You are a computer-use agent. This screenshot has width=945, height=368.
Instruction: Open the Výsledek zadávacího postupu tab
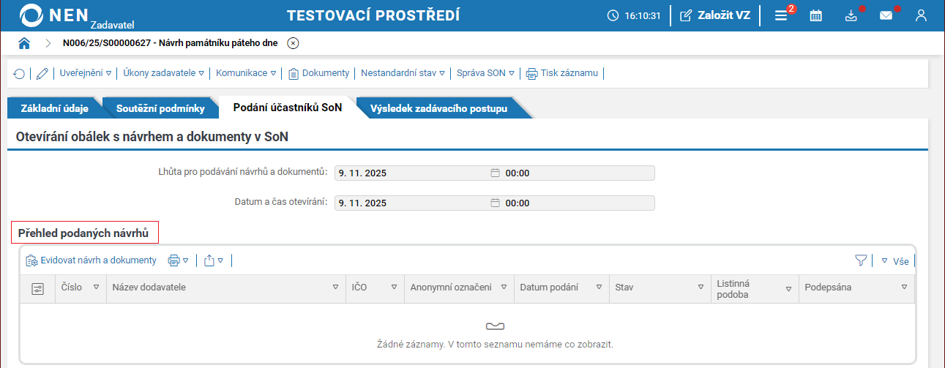(438, 109)
